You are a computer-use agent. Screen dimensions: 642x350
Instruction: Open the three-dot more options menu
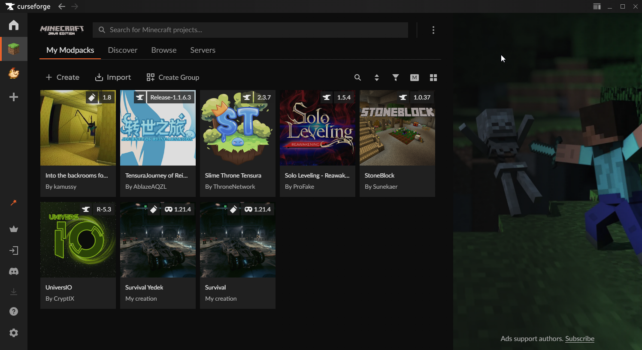[433, 30]
